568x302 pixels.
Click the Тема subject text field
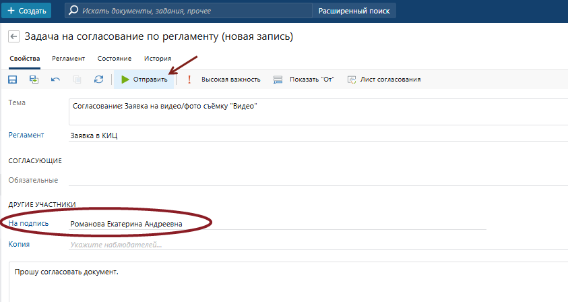(317, 112)
